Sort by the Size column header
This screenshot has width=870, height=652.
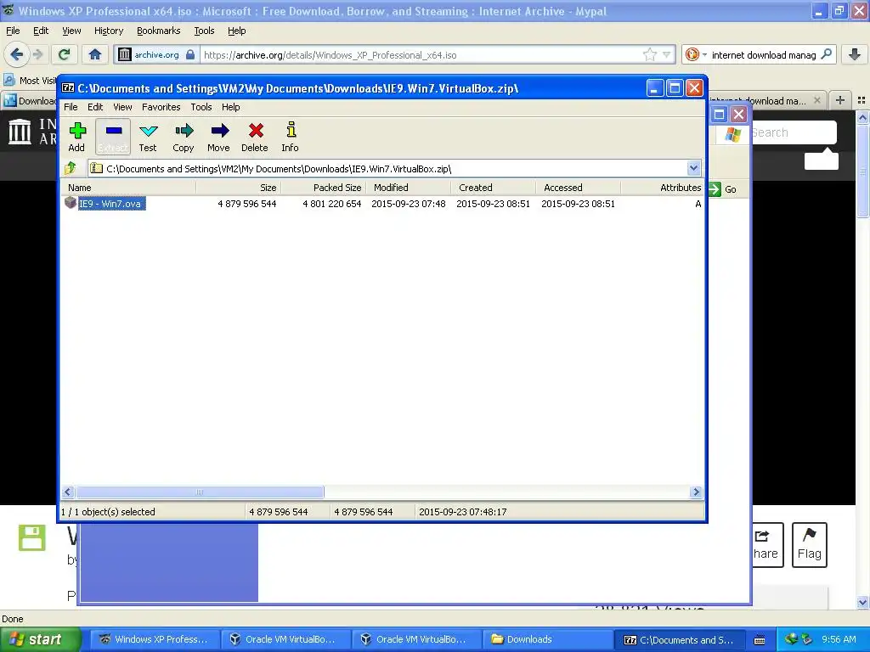(239, 188)
